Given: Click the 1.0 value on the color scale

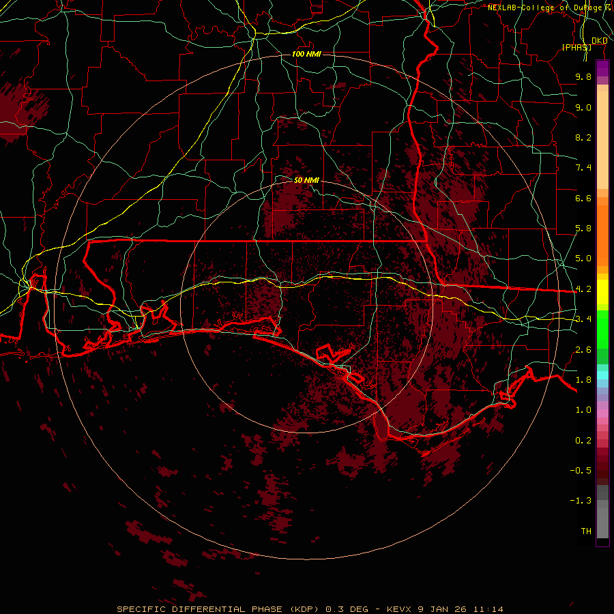Looking at the screenshot, I should click(583, 410).
